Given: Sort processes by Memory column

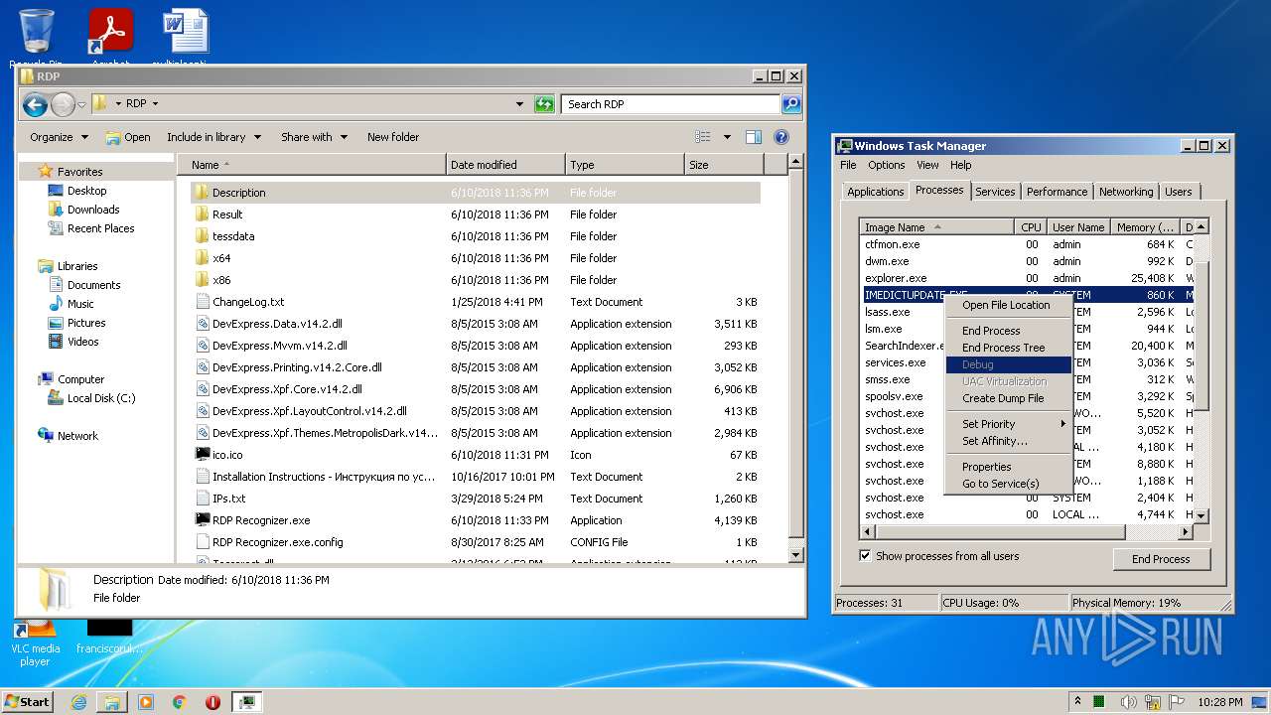Looking at the screenshot, I should [1147, 227].
